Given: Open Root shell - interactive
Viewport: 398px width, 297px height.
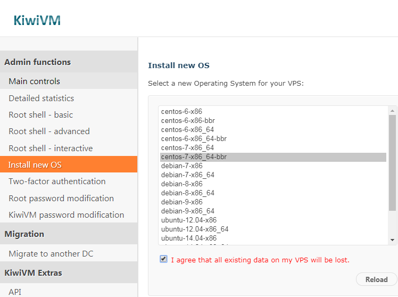Looking at the screenshot, I should pos(51,148).
